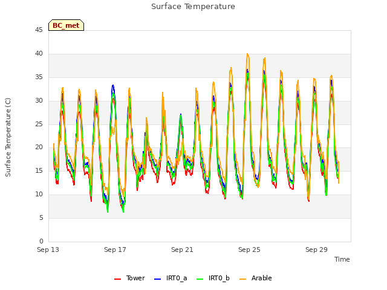Click the BC_met label box
The width and height of the screenshot is (387, 290).
[66, 25]
